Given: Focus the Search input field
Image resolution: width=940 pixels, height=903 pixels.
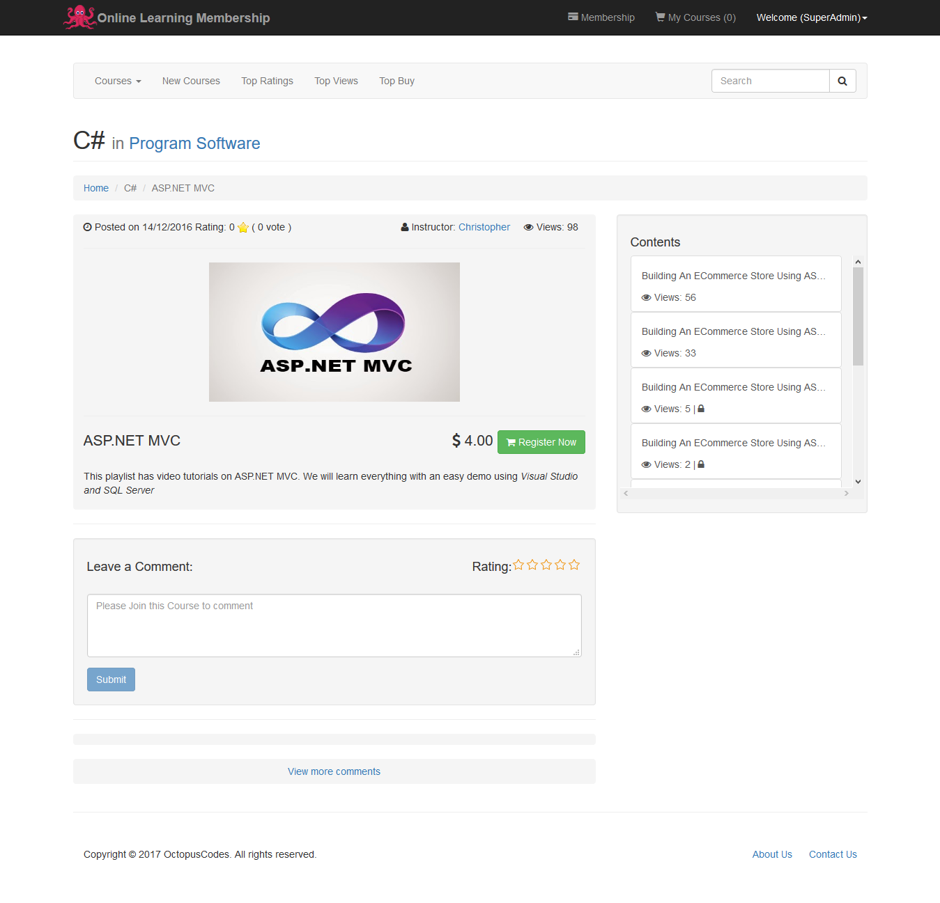Looking at the screenshot, I should click(x=770, y=81).
